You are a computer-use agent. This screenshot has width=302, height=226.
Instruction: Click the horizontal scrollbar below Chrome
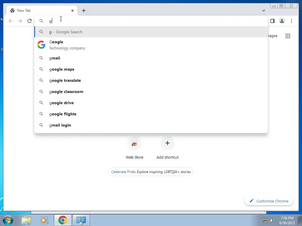pos(149,212)
